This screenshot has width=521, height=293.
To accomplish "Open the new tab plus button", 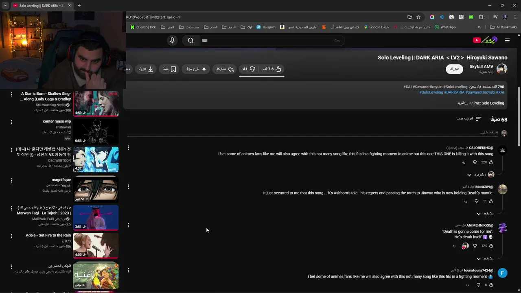I will [x=79, y=5].
